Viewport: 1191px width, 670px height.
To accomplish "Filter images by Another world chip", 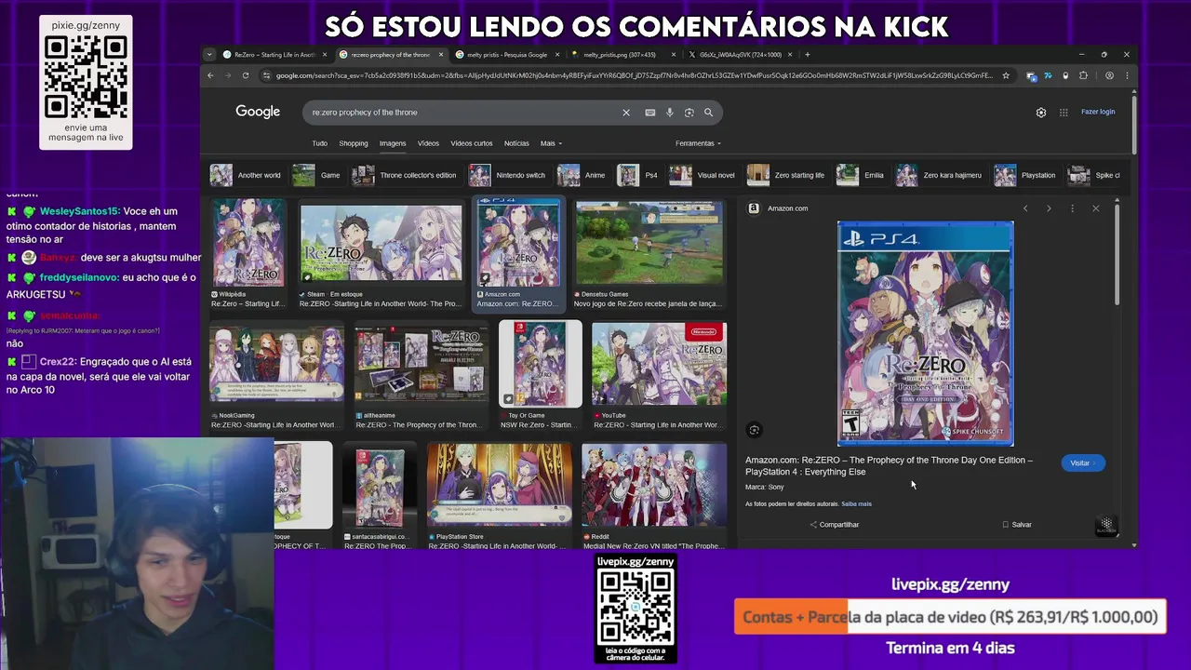I will pos(246,175).
